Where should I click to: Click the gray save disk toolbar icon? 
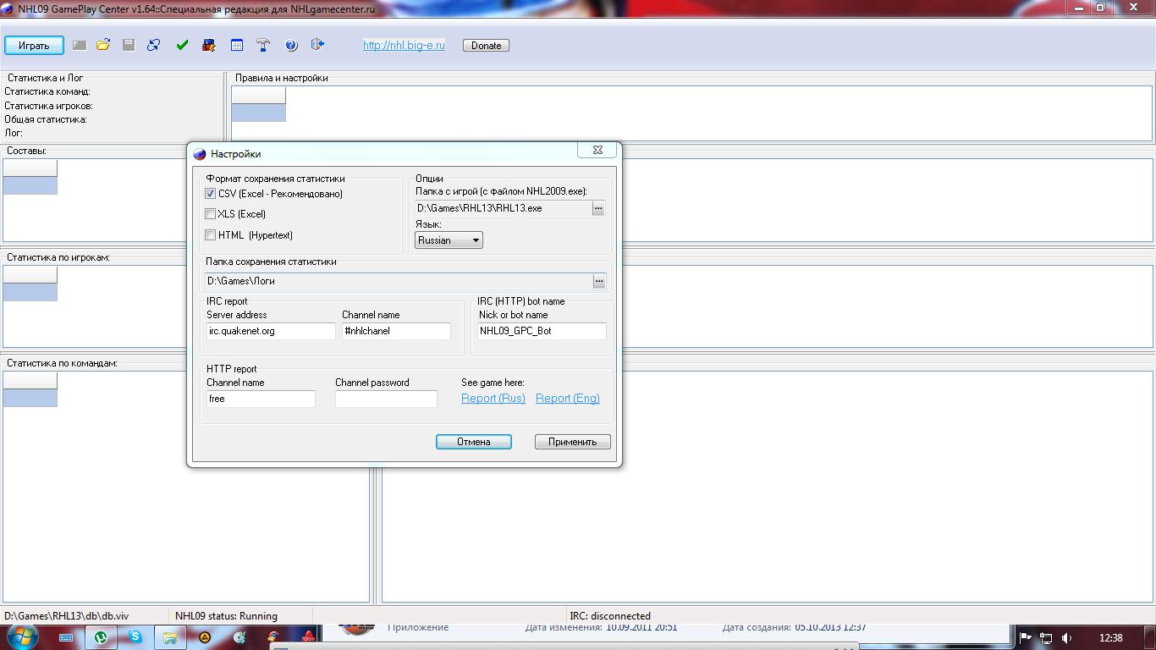(129, 45)
